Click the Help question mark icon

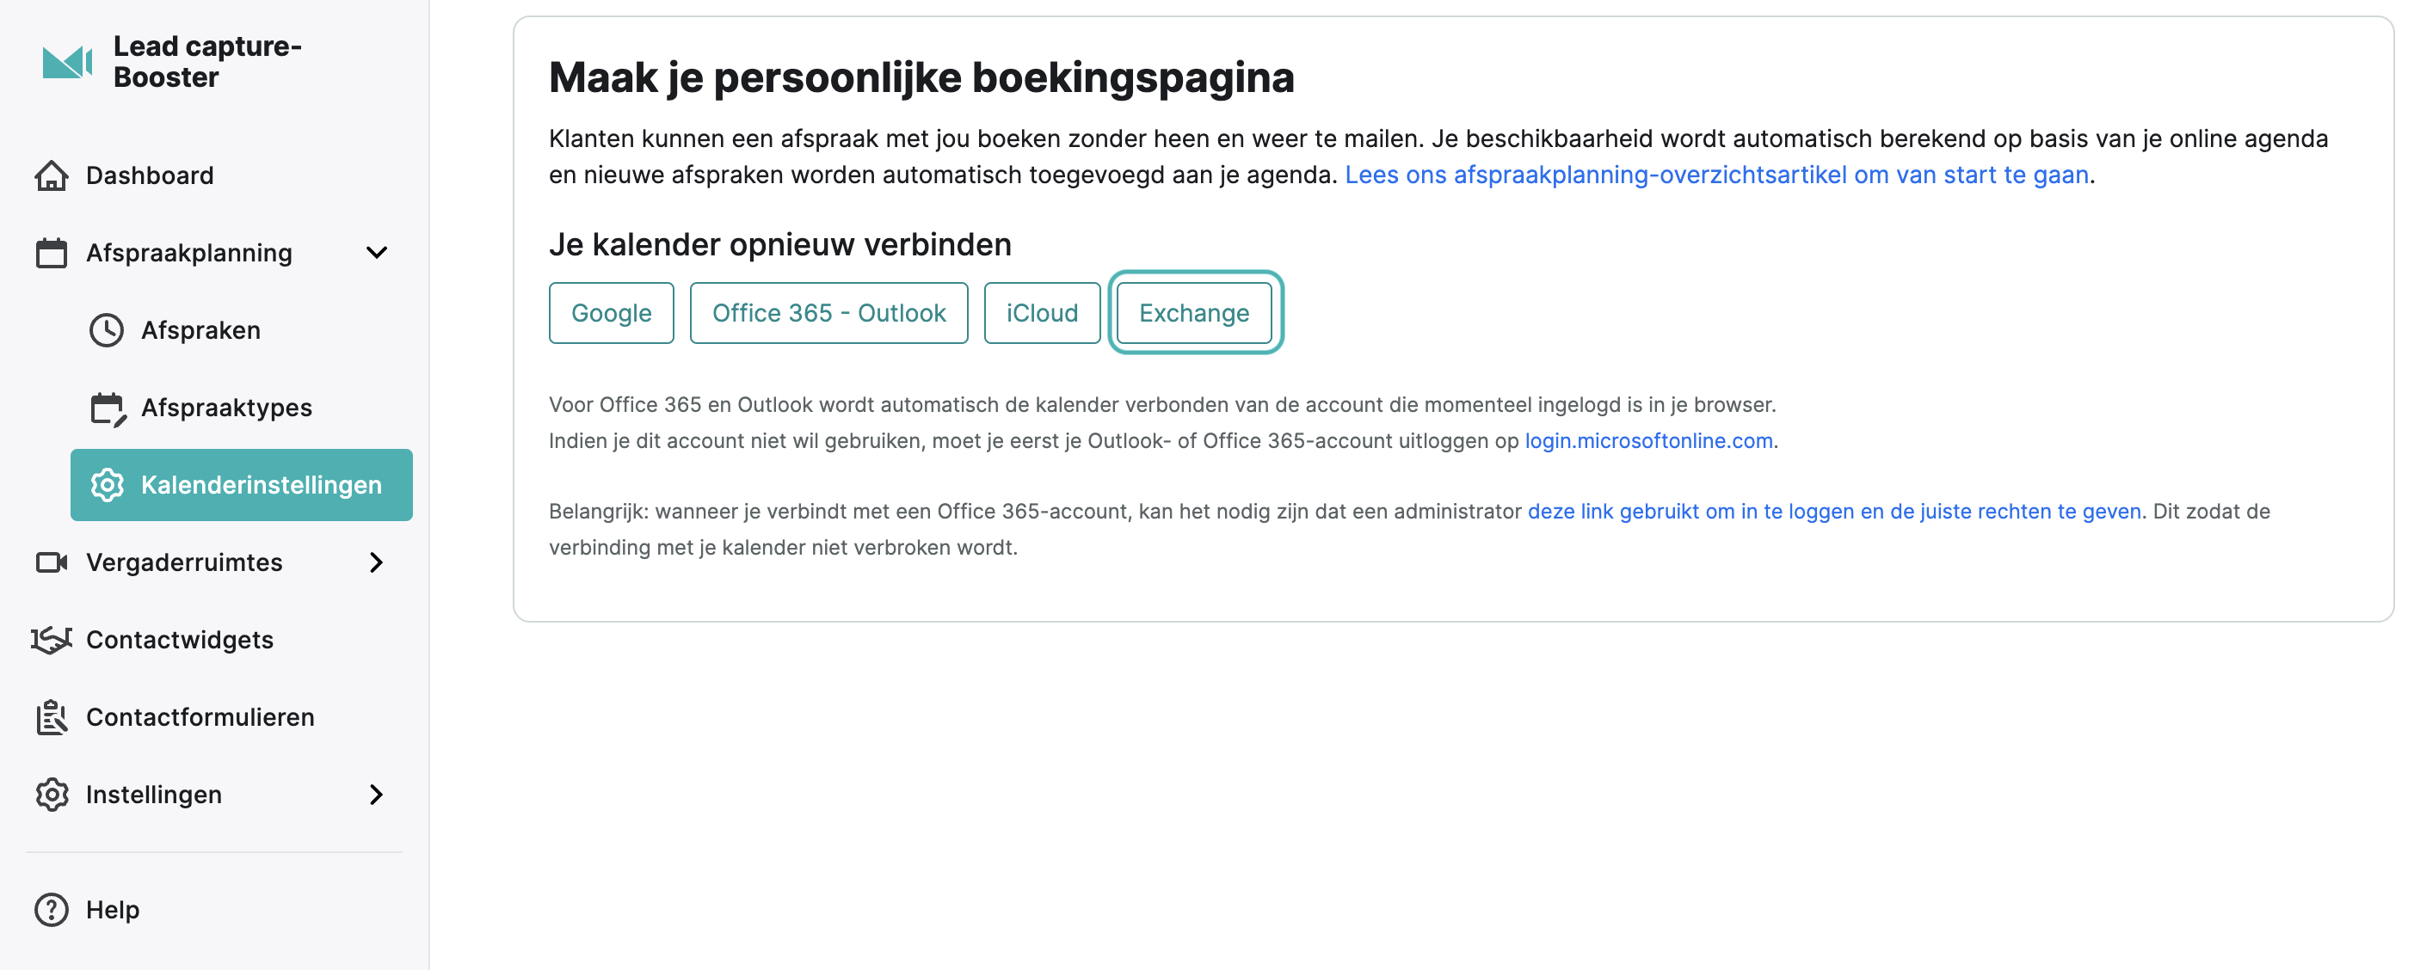coord(52,910)
